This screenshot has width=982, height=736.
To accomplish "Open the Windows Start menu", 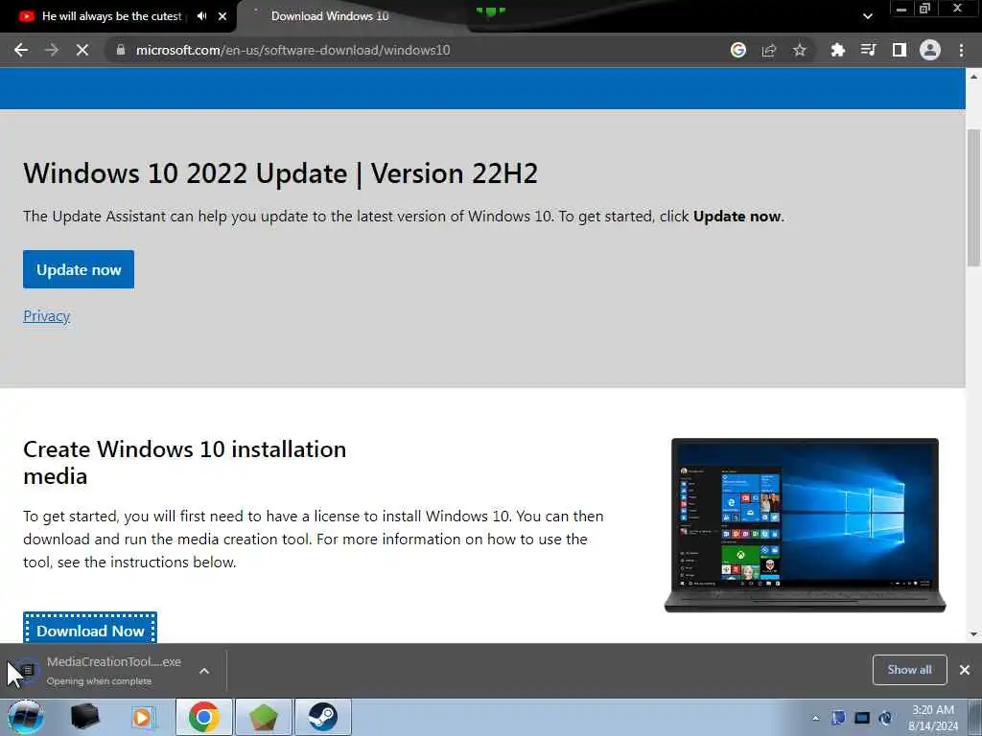I will [25, 717].
